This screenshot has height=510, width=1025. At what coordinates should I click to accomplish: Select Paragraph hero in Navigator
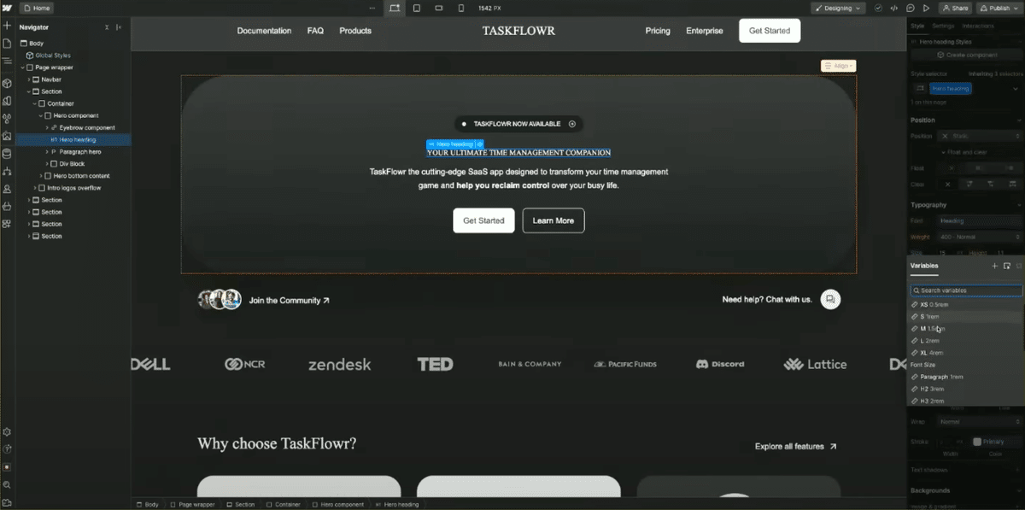click(x=80, y=151)
